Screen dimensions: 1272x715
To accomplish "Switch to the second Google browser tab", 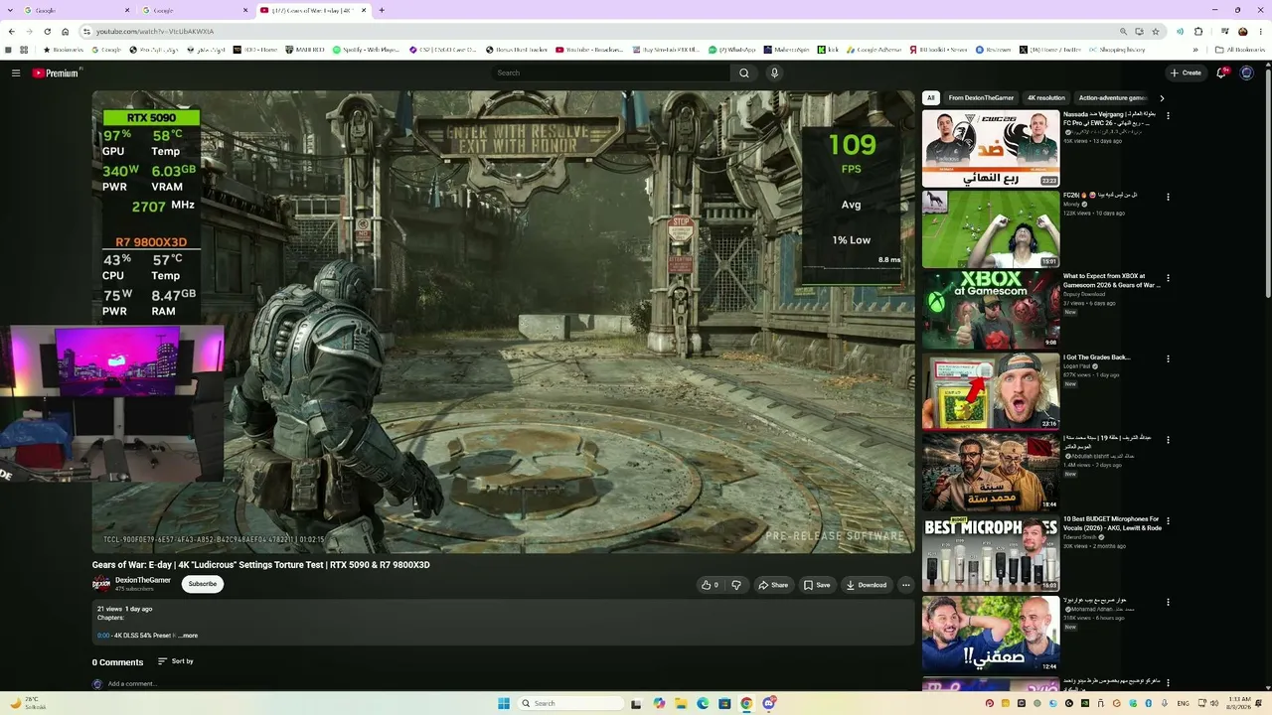I will (194, 10).
